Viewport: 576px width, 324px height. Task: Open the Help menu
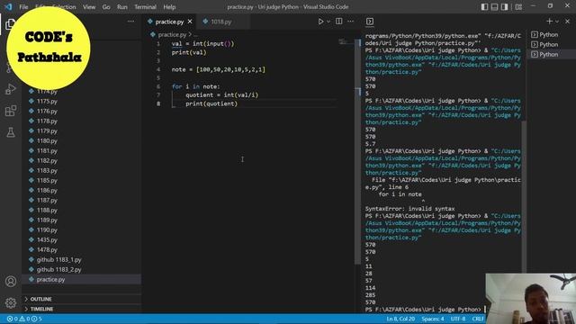point(169,6)
